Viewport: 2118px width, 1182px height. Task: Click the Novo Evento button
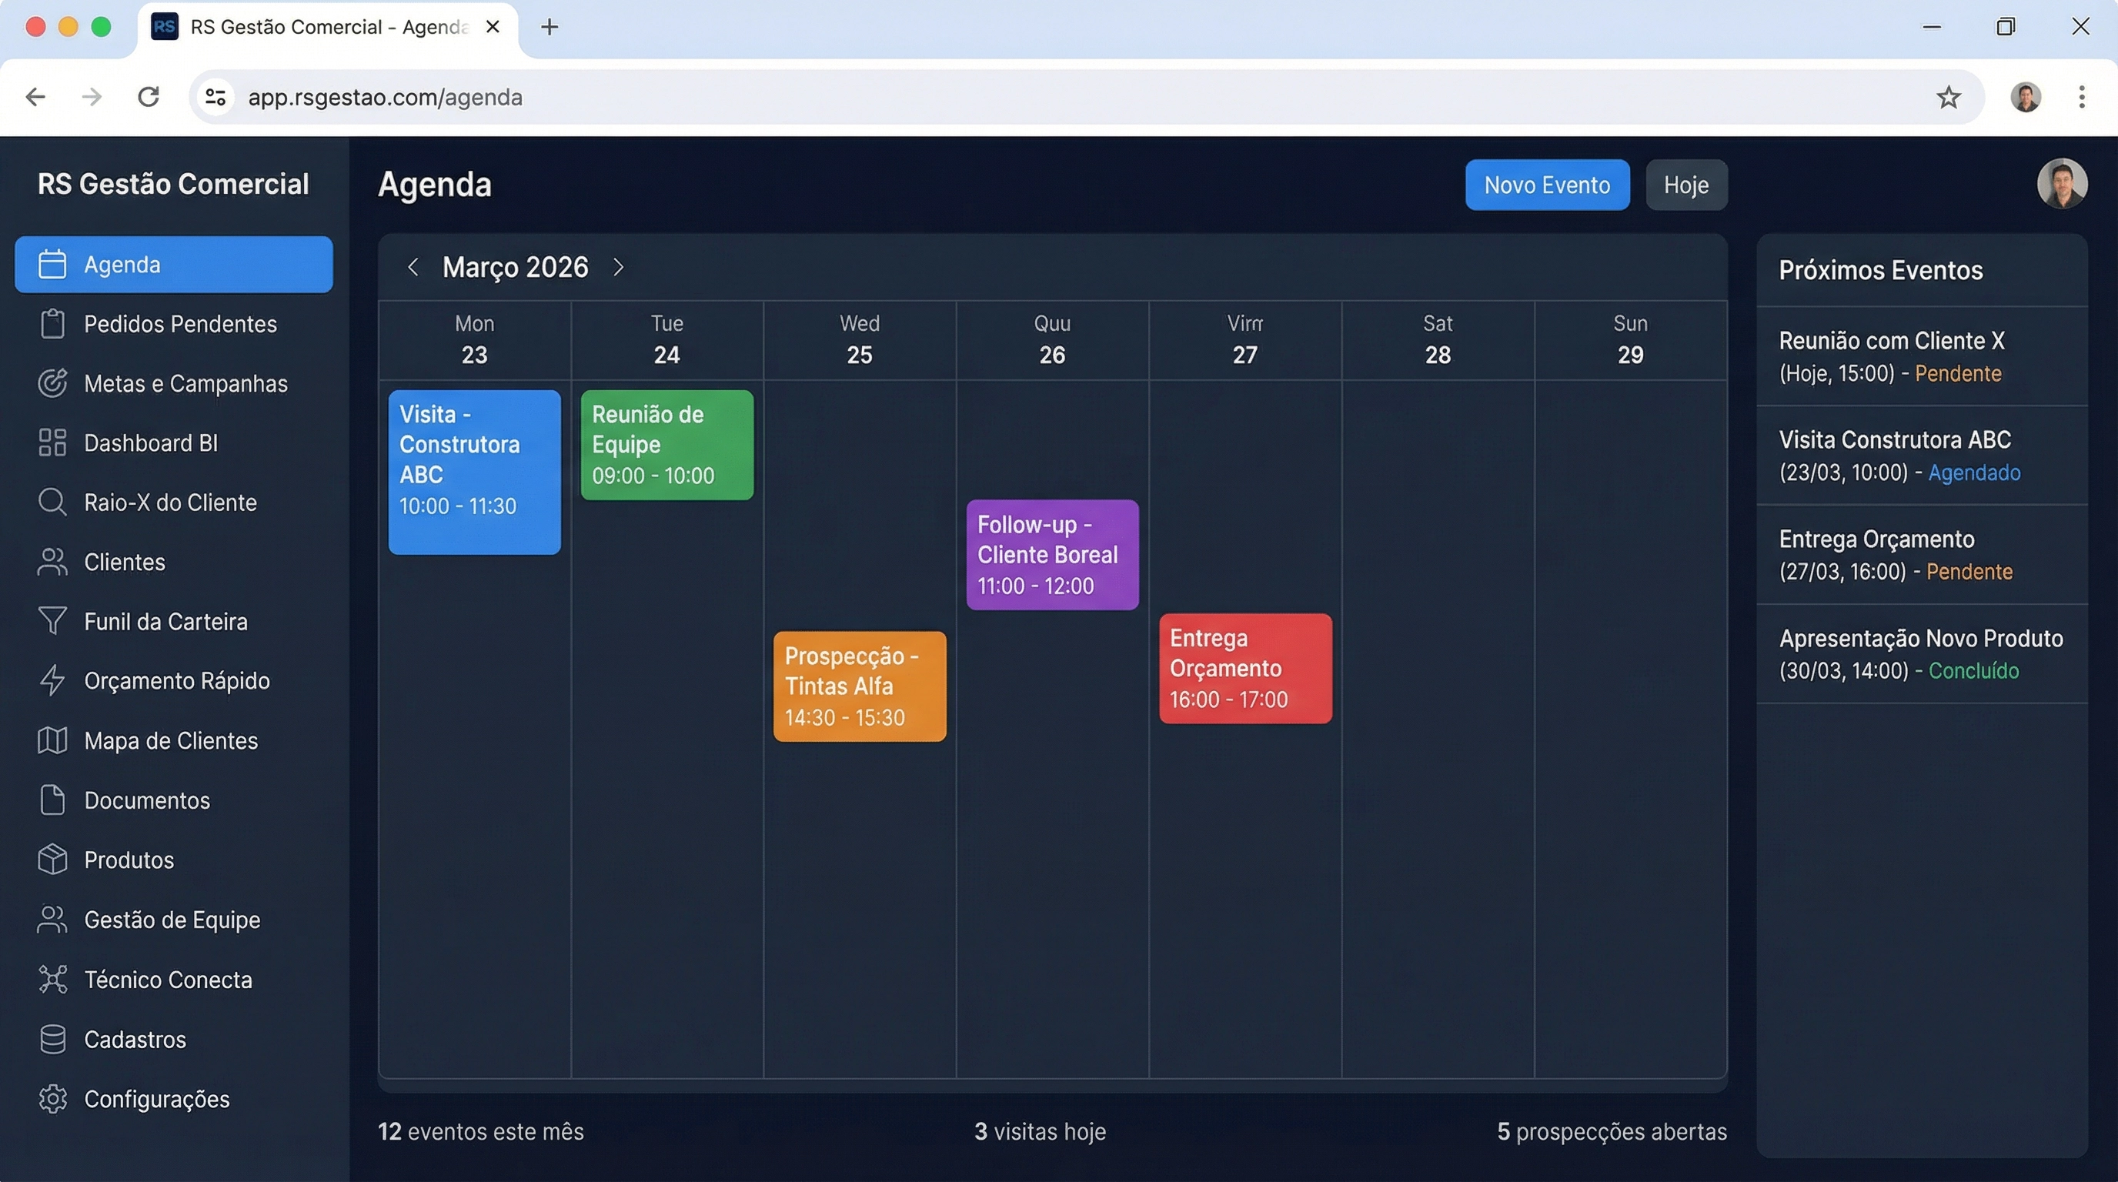pyautogui.click(x=1547, y=184)
